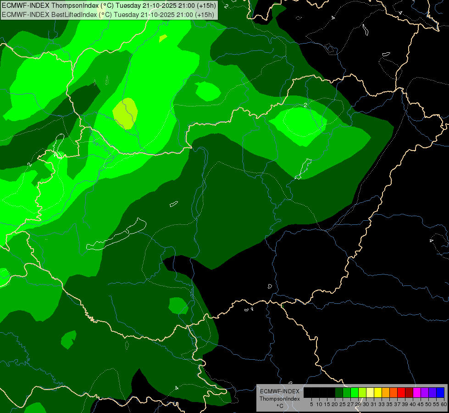Image resolution: width=449 pixels, height=413 pixels.
Task: Click the ThompsonIndex title line at top
Action: pyautogui.click(x=109, y=6)
